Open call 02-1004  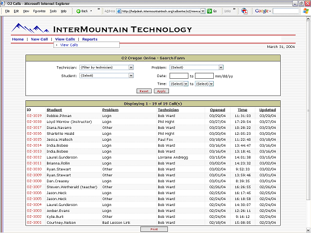34,204
